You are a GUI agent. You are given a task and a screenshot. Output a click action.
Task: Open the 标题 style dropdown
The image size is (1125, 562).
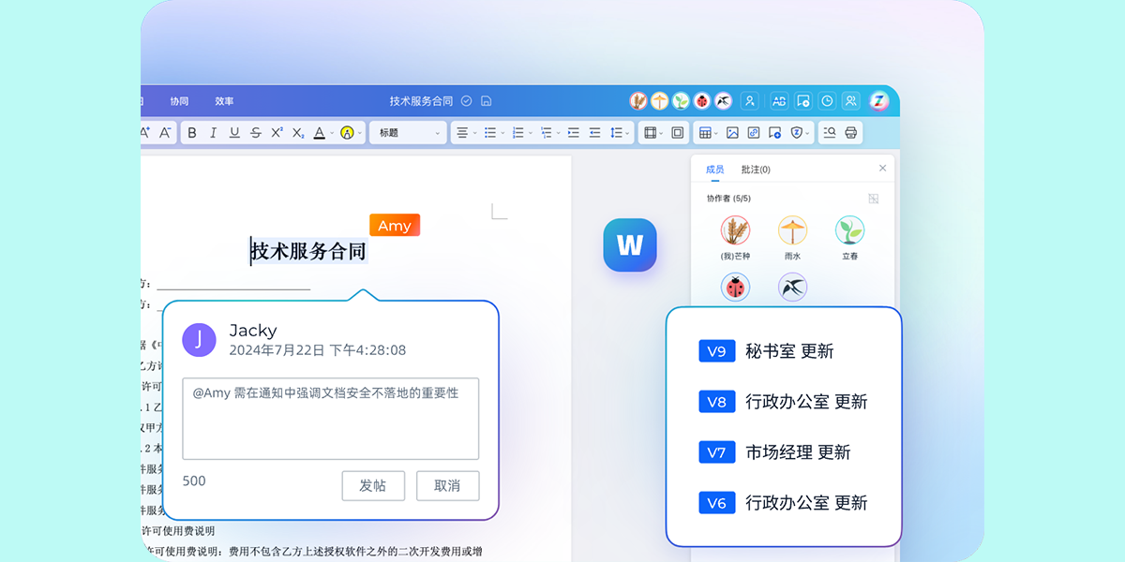point(409,133)
